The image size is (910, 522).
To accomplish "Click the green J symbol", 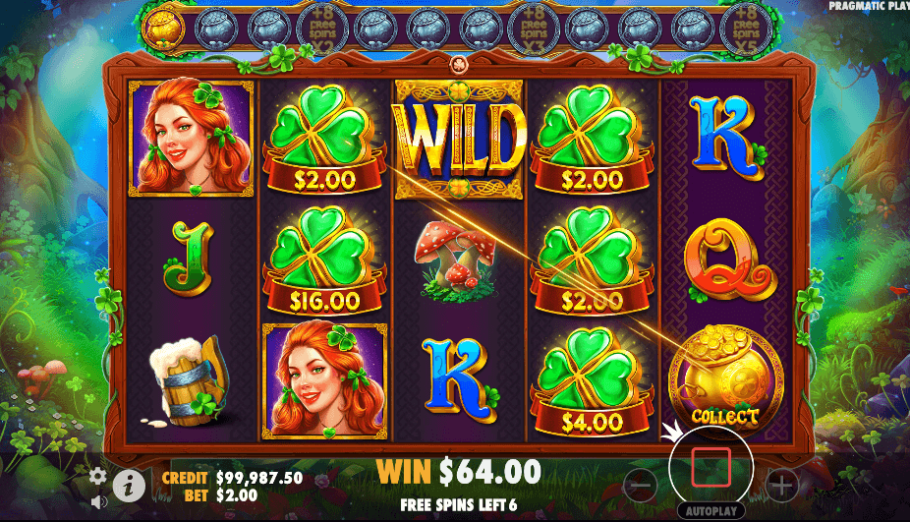I will click(189, 259).
